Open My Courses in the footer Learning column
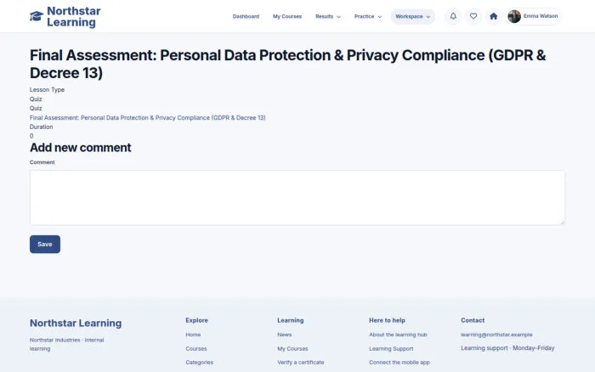Viewport: 595px width, 372px height. [x=292, y=348]
